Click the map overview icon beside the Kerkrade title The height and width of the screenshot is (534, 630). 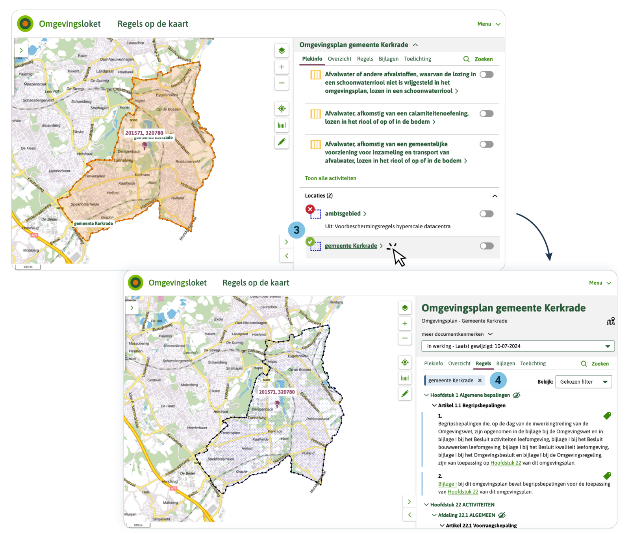pyautogui.click(x=610, y=321)
